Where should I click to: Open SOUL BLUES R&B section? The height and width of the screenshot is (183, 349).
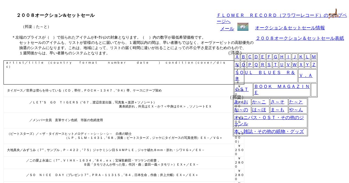pyautogui.click(x=266, y=76)
